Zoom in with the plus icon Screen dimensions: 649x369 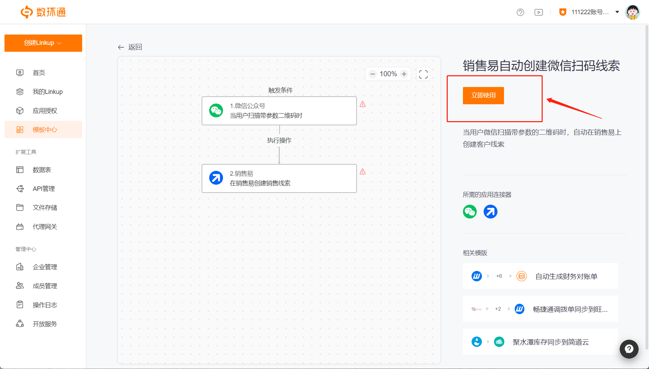[404, 74]
